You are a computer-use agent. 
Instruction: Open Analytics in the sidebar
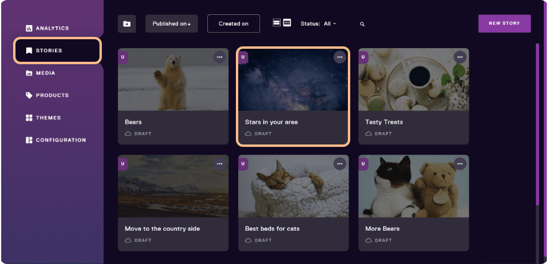coord(47,29)
